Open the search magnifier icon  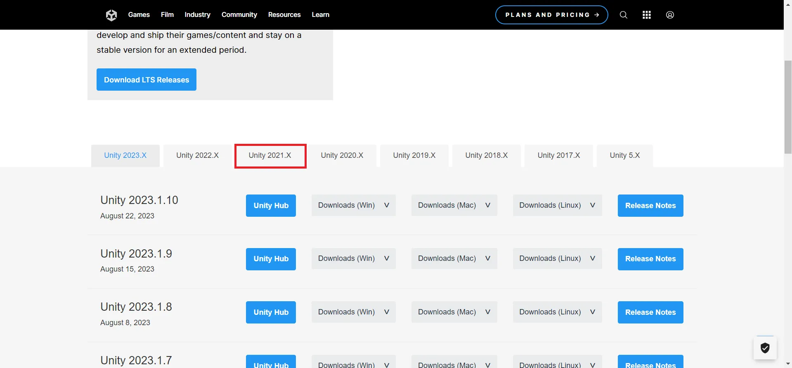[623, 15]
